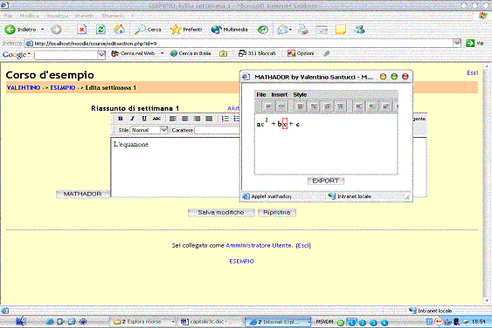Open the Insert menu in Mathador applet

(280, 94)
